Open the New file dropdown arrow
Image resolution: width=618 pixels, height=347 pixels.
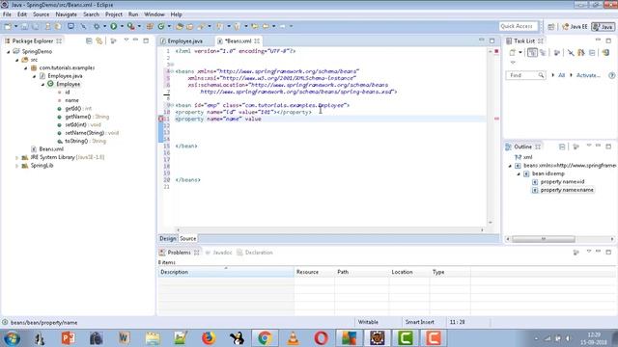[x=15, y=26]
